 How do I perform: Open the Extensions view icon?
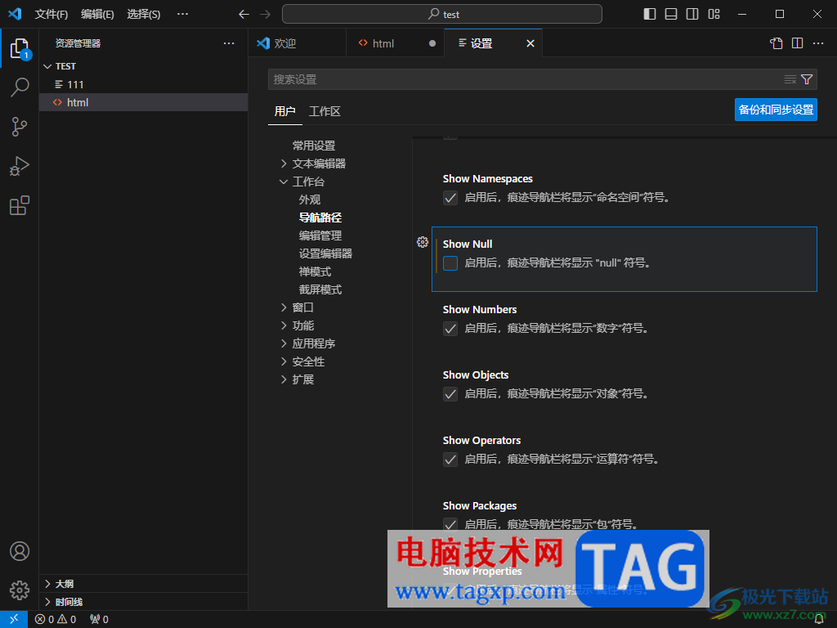[20, 205]
